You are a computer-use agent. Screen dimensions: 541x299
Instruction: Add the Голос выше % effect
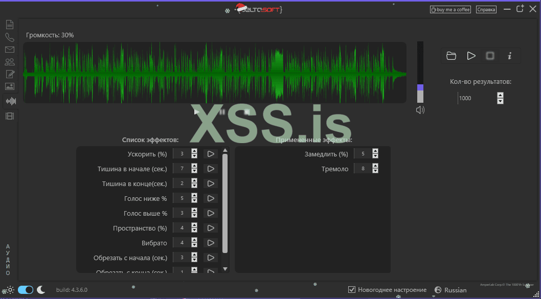pyautogui.click(x=211, y=213)
